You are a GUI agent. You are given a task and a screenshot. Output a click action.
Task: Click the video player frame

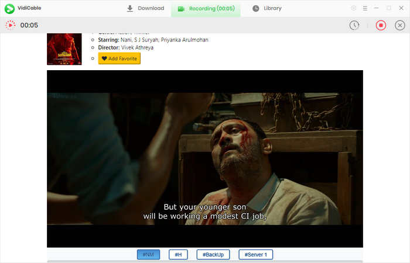[205, 158]
